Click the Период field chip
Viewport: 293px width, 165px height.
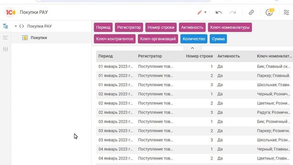tap(103, 27)
